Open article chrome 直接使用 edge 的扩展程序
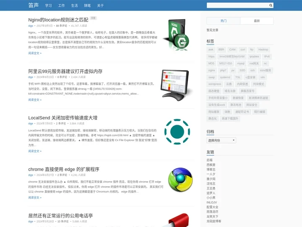This screenshot has width=302, height=227. point(64,169)
